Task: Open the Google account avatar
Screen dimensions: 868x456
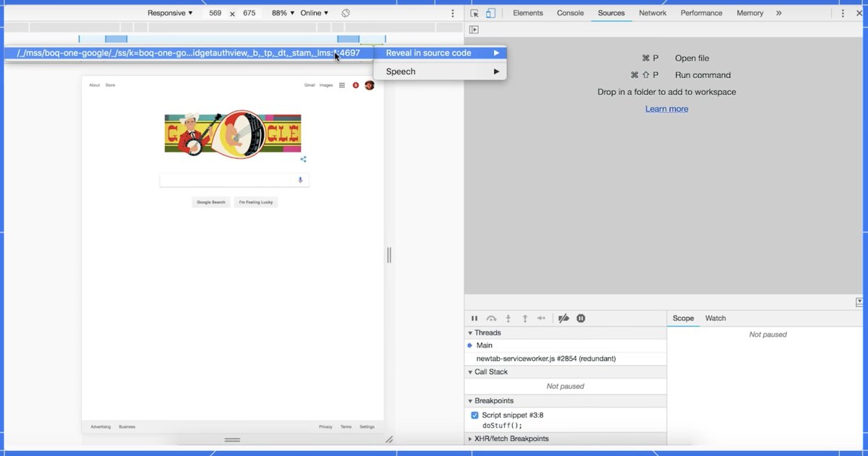Action: pos(370,85)
